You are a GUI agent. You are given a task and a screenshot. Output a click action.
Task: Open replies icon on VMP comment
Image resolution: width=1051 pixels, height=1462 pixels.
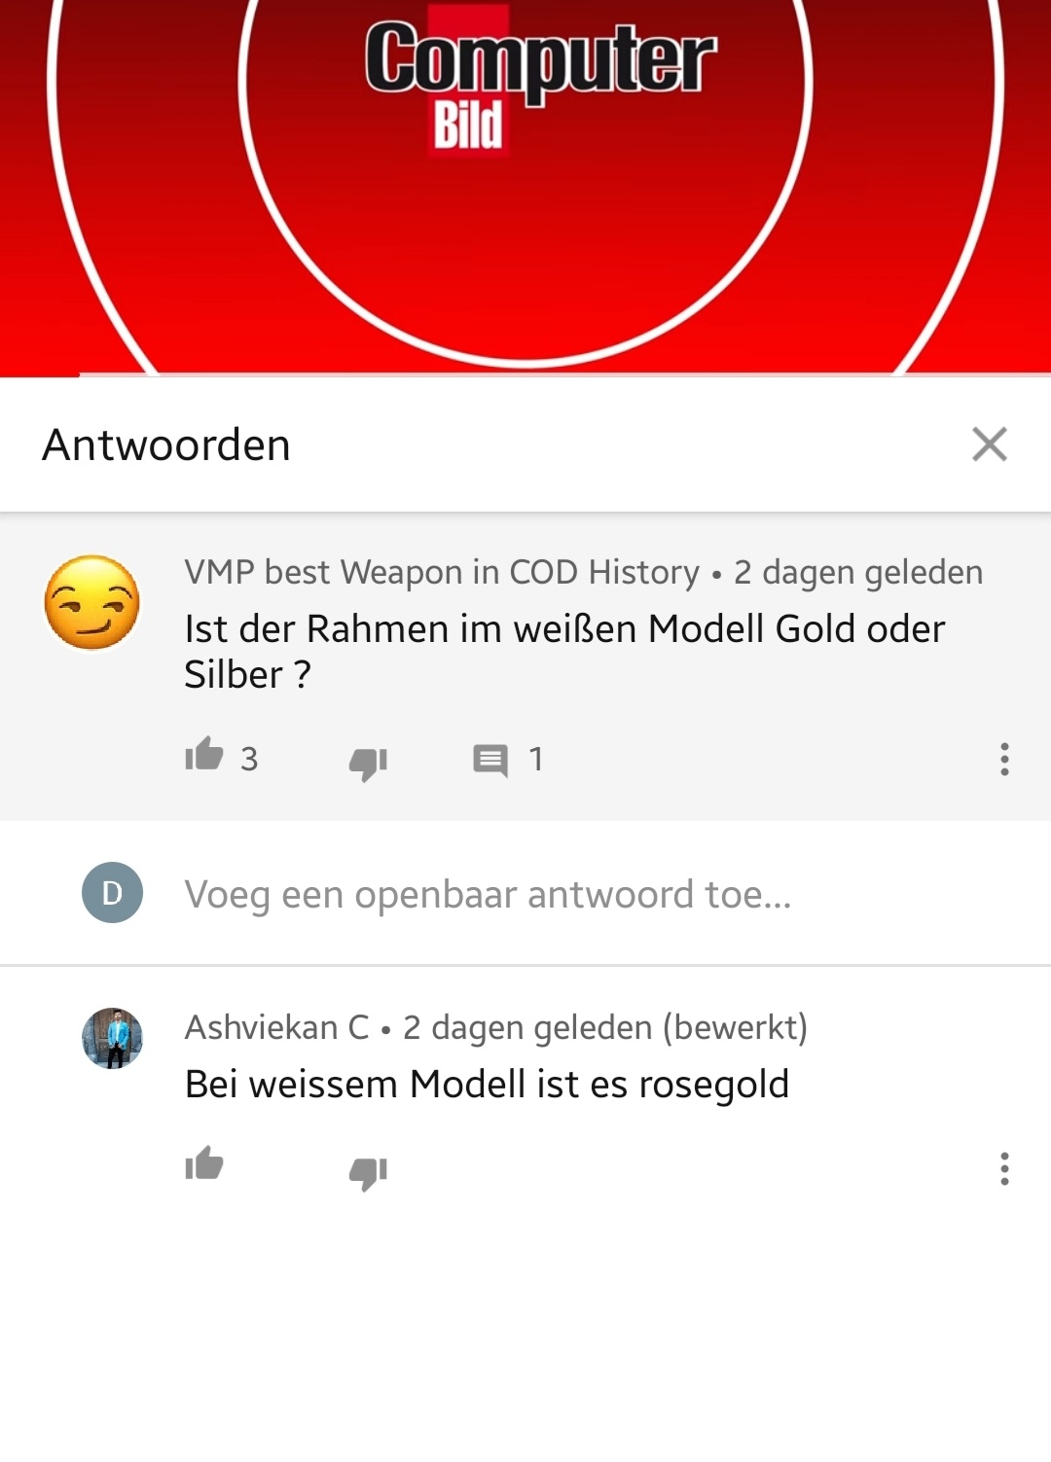(490, 760)
